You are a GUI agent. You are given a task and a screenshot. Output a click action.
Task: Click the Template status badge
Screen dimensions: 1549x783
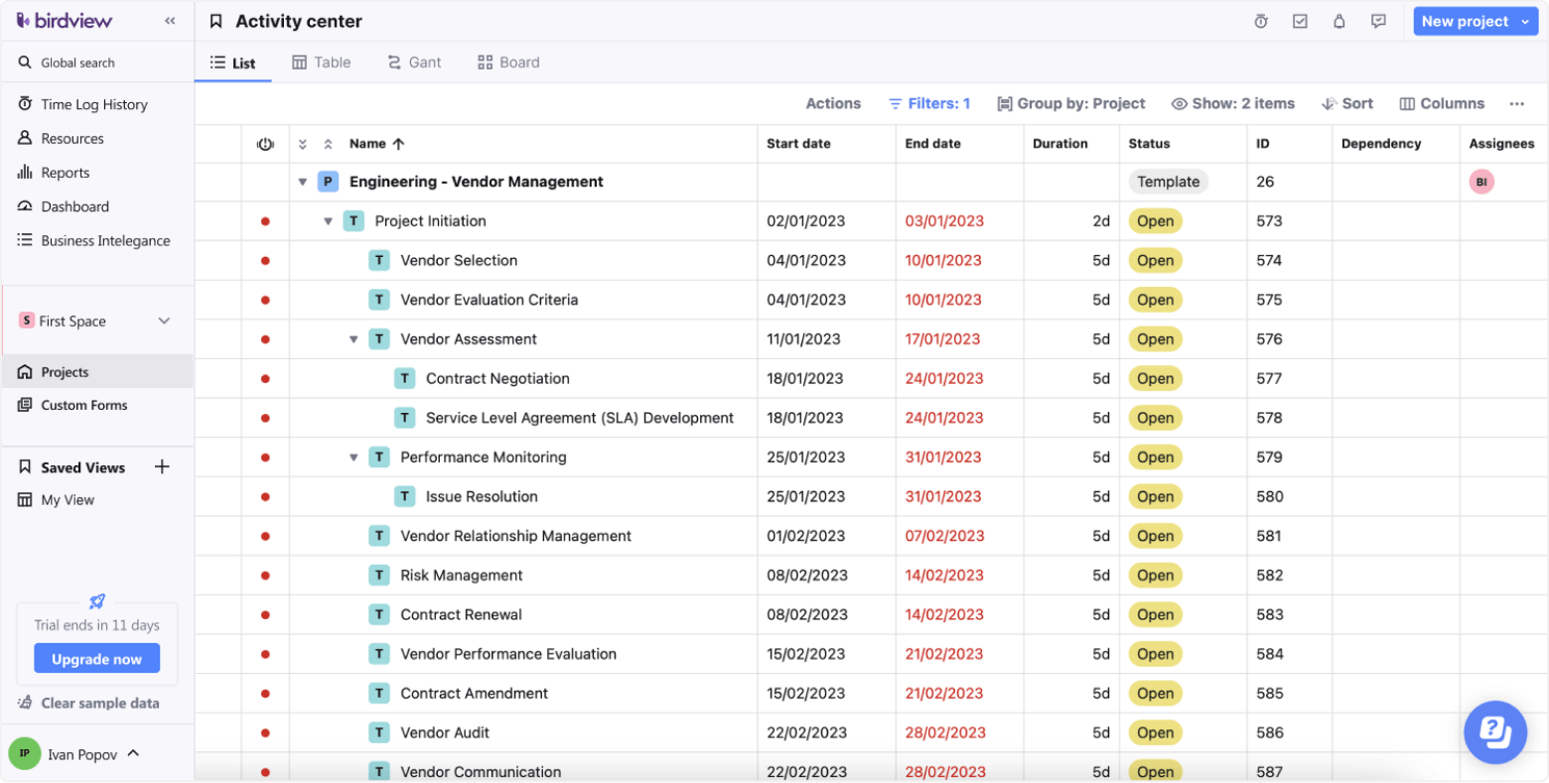1168,182
